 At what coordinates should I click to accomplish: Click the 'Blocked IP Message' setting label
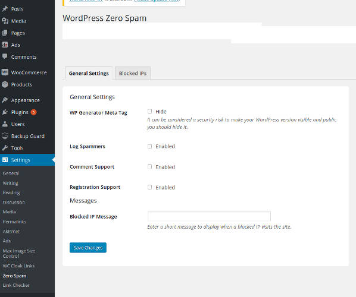pos(93,217)
